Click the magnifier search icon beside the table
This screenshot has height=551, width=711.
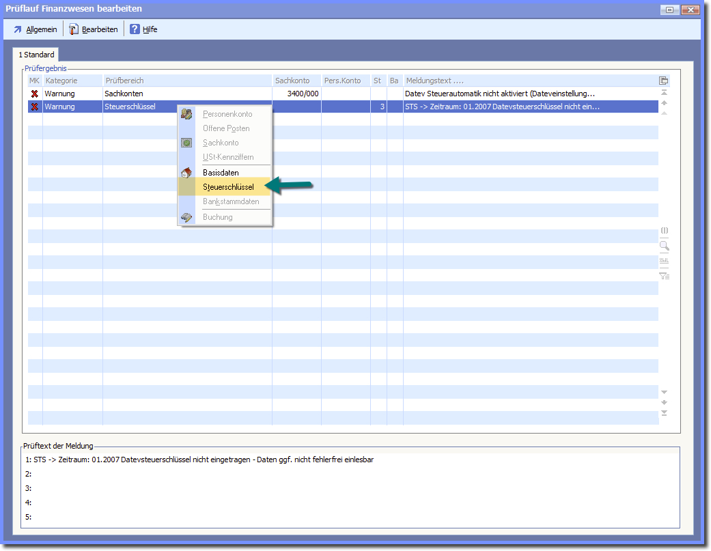pos(663,246)
